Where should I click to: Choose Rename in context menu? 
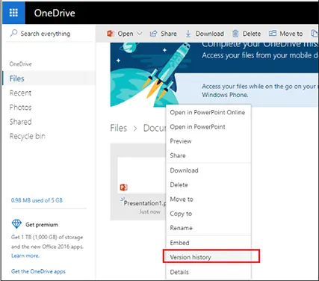181,228
